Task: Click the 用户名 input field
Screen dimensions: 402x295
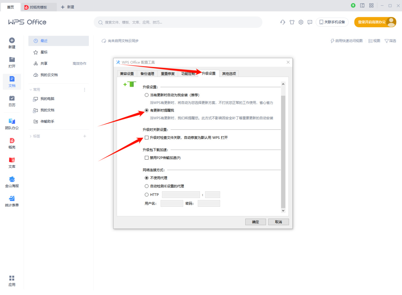Action: click(x=172, y=203)
